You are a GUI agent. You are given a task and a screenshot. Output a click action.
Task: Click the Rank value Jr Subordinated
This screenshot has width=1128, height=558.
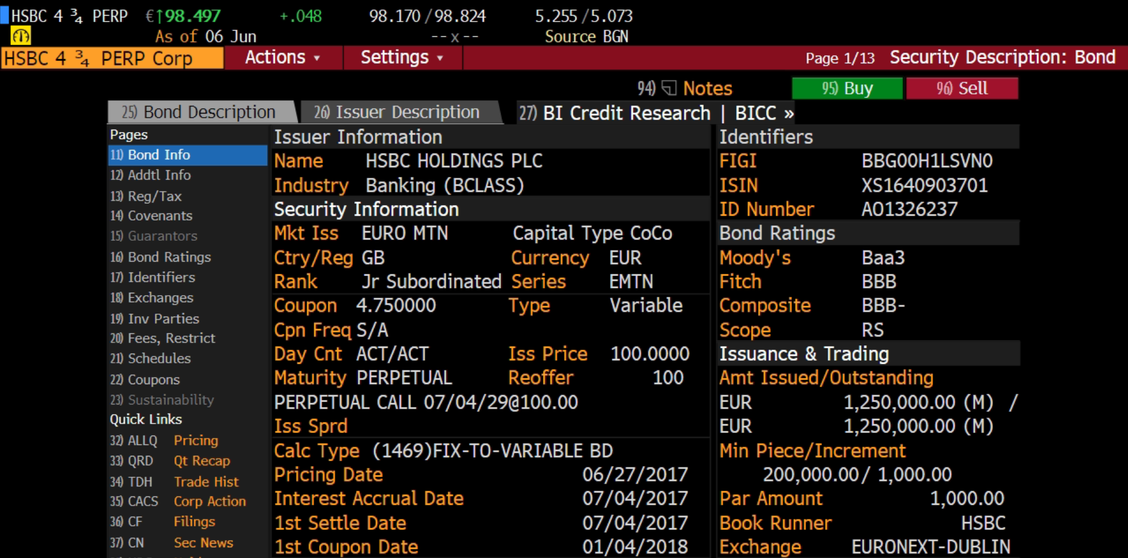coord(431,281)
